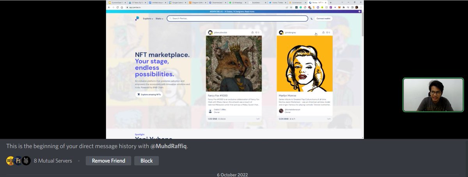Click the Pentas logo in the site header

pos(137,18)
